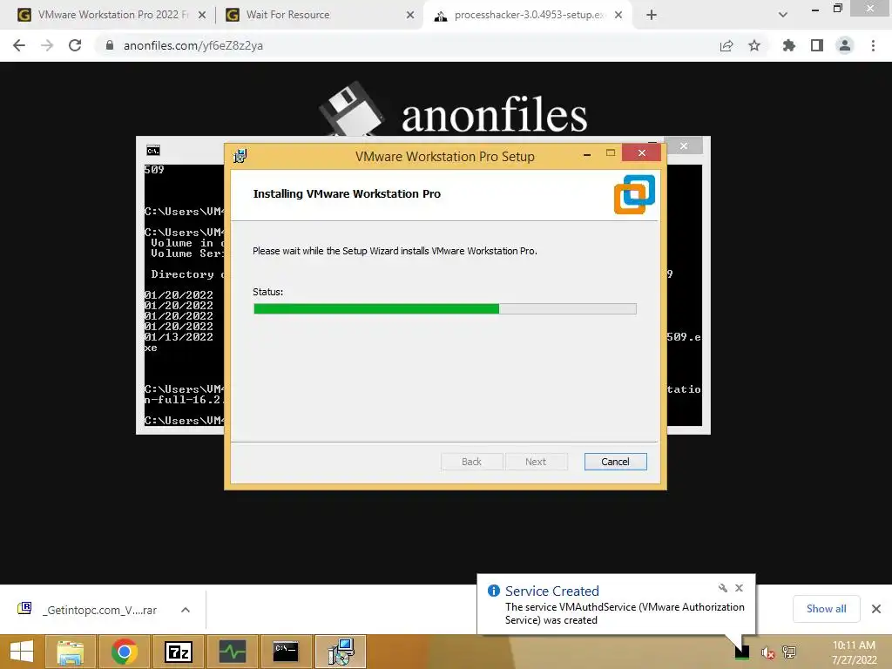This screenshot has width=892, height=669.
Task: Close the VMware Workstation Pro Setup window
Action: click(642, 153)
